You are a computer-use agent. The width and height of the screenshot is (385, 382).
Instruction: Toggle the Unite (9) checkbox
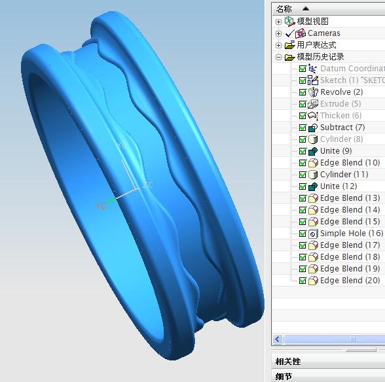point(302,151)
